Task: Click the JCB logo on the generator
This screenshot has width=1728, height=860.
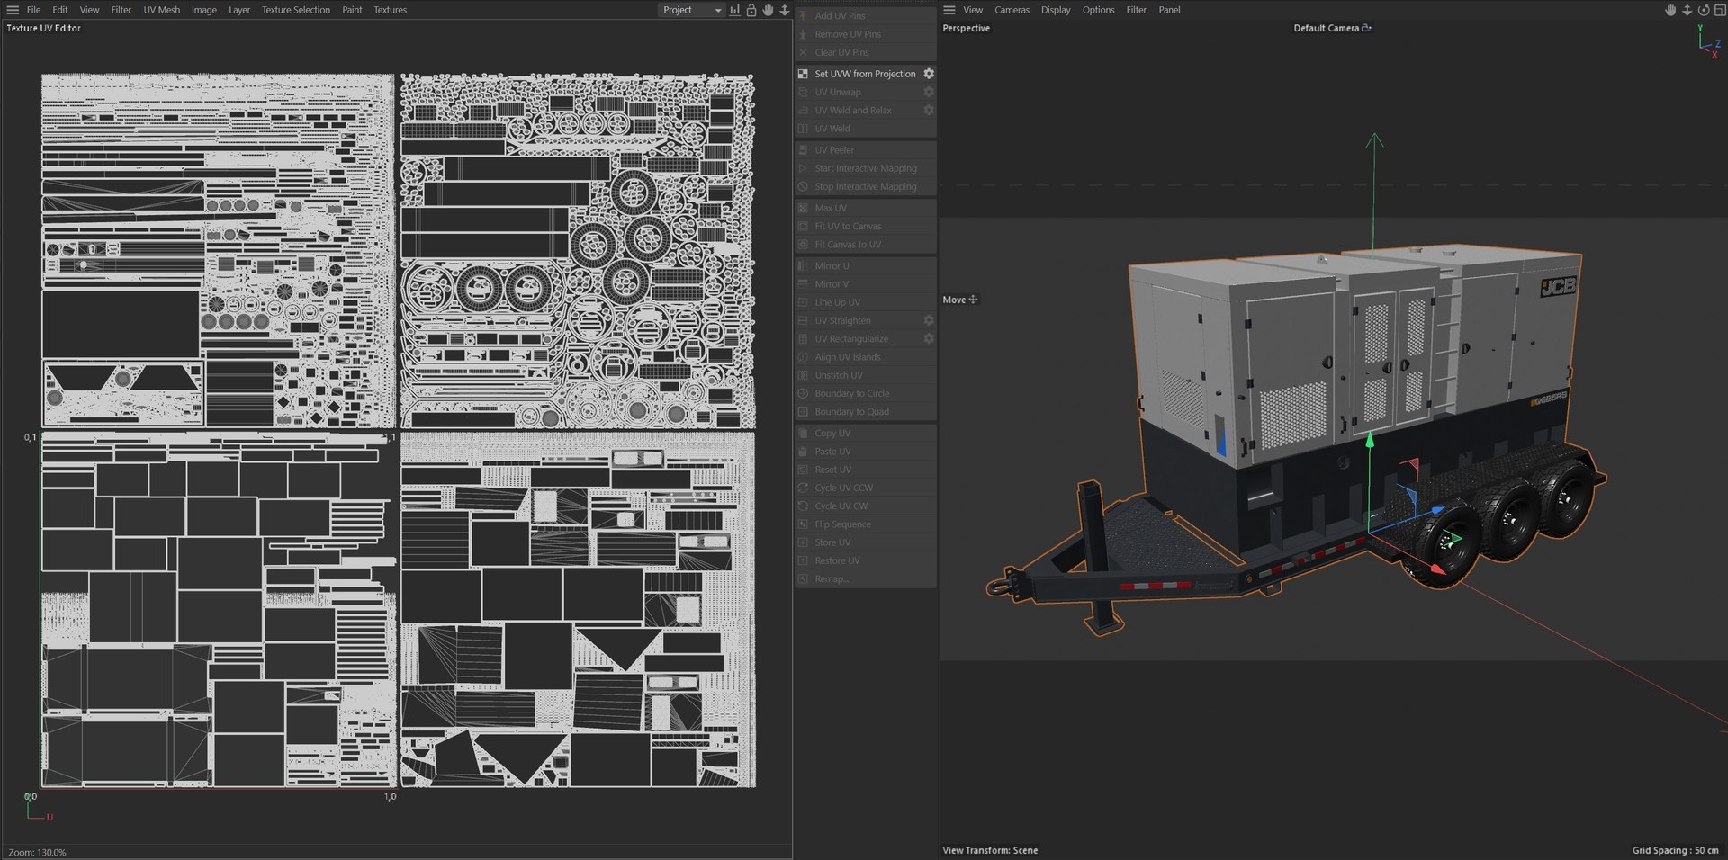Action: click(x=1558, y=287)
